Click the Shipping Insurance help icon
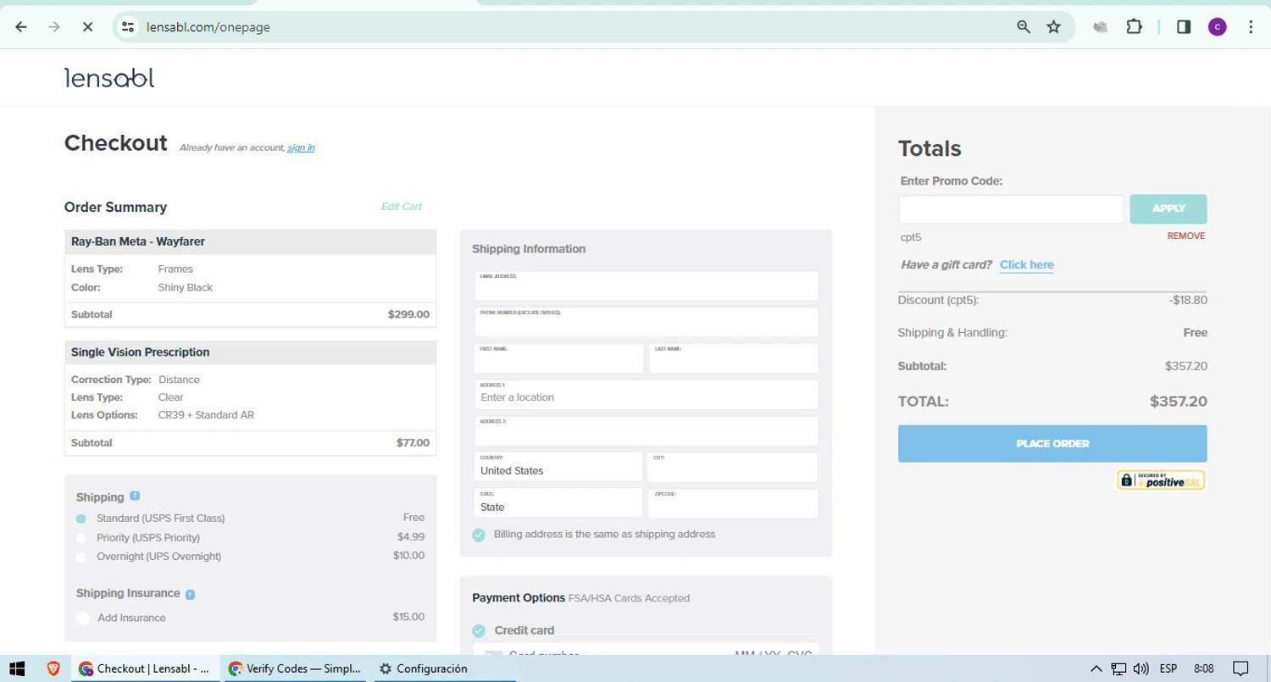 (x=190, y=594)
